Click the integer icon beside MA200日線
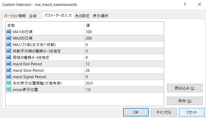206x118 pixels. 9,38
